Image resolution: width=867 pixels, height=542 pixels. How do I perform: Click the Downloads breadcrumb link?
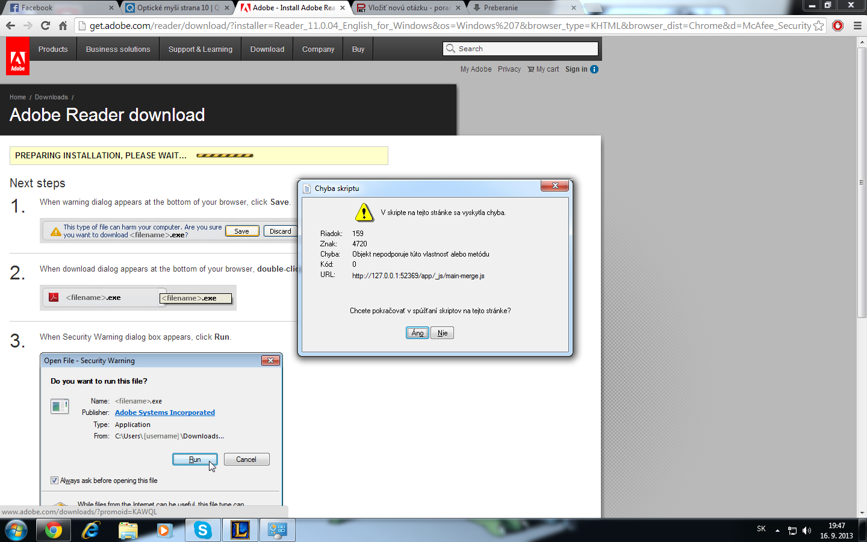click(x=51, y=97)
